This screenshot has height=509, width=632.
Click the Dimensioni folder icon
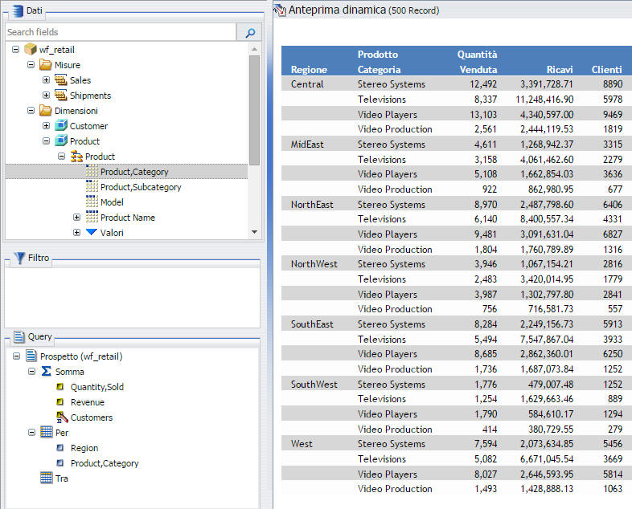46,111
